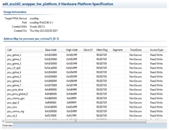Click the Design Information section heading
Viewport: 169px width, 130px height.
click(x=15, y=12)
